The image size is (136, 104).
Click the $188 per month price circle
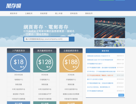click(x=71, y=63)
